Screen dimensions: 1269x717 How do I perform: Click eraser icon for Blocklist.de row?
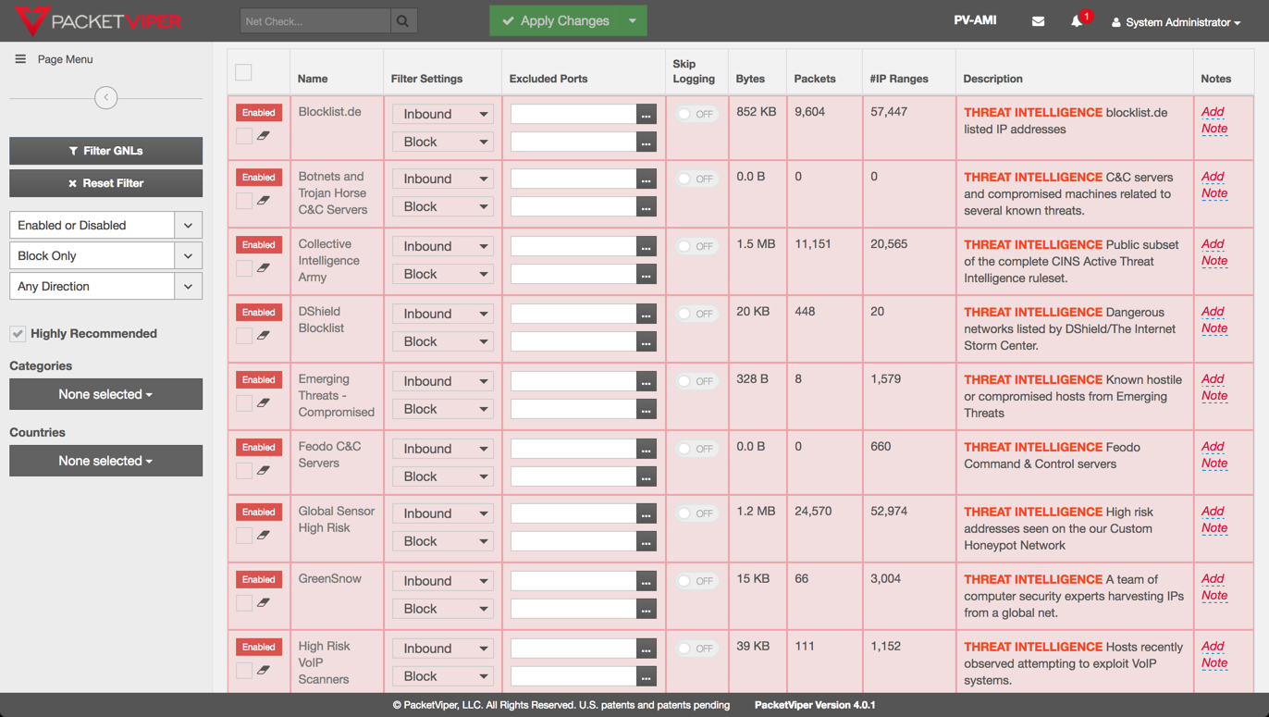264,136
